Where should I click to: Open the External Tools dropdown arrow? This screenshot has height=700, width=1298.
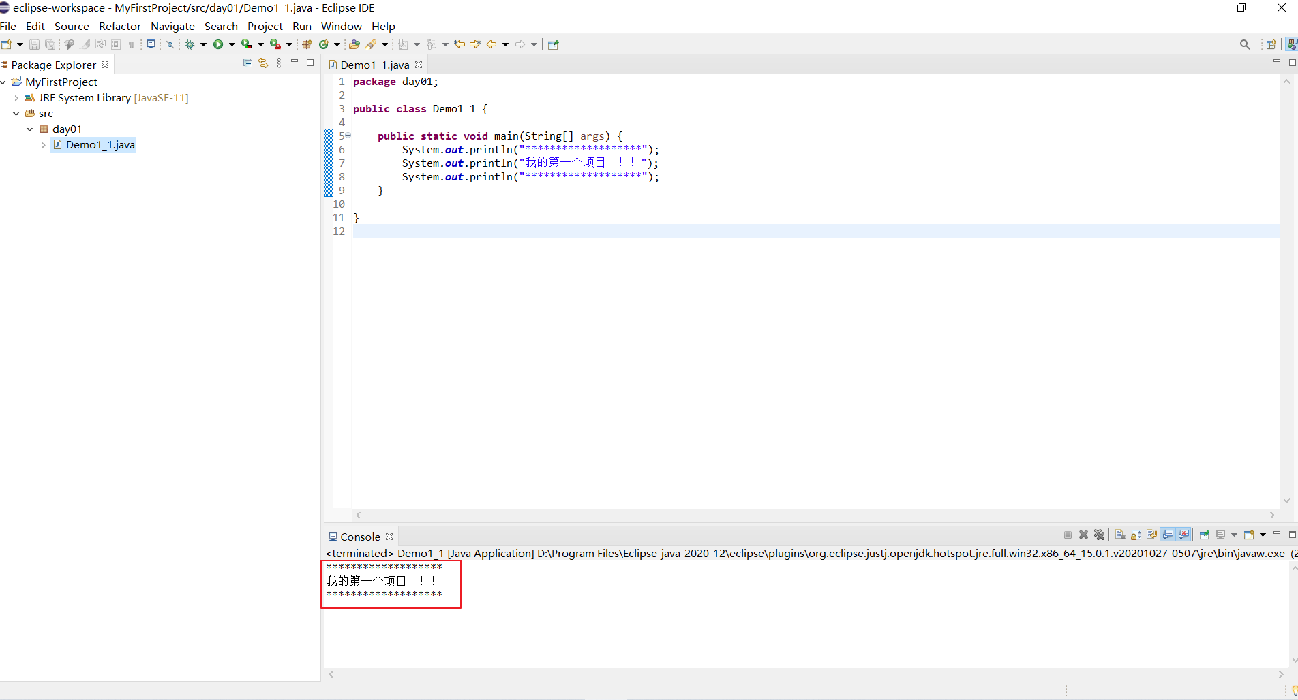coord(289,44)
